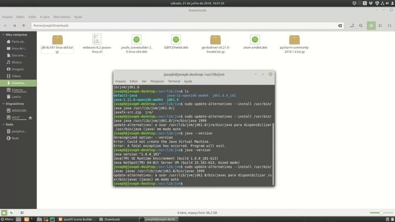Go forward in the file manager toolbar
The width and height of the screenshot is (395, 222).
coord(14,26)
